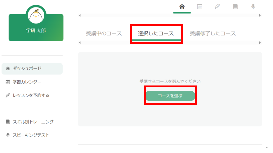Switch to the 受講中のコース tab

coord(104,33)
